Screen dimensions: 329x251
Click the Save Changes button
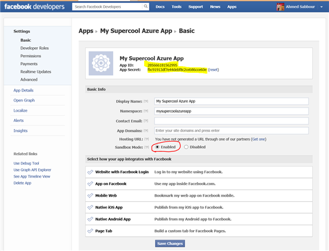pos(170,243)
